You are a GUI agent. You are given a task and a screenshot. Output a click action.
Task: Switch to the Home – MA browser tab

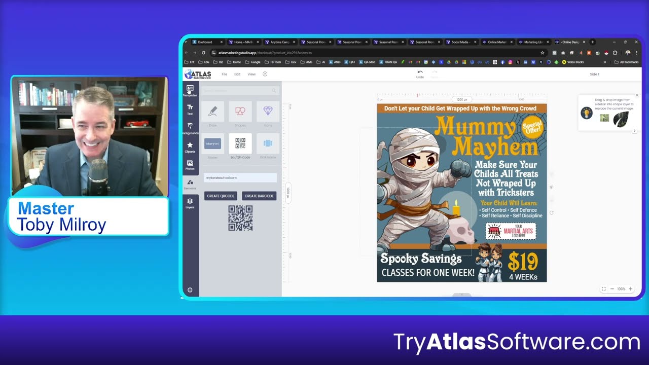[243, 42]
